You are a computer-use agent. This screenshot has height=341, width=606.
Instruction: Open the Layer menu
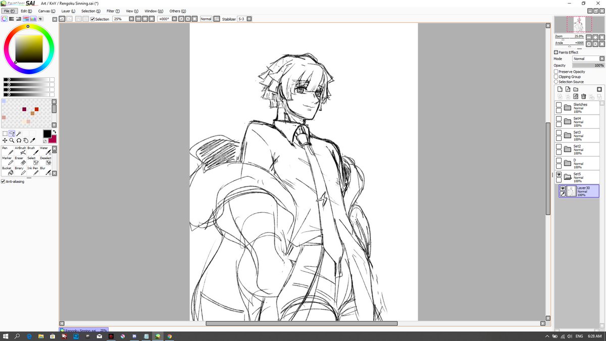[68, 11]
